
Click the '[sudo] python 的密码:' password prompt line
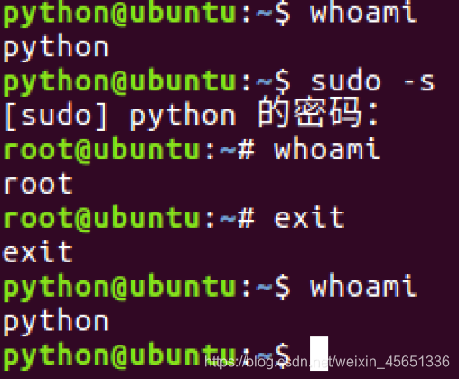coord(192,114)
